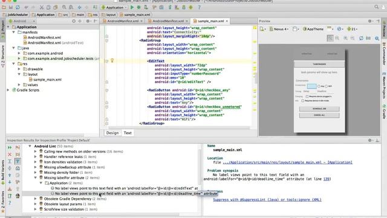Switch to the Text tab below editor

tap(128, 133)
